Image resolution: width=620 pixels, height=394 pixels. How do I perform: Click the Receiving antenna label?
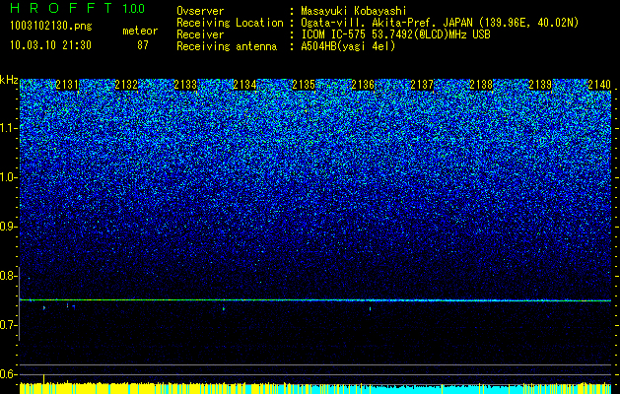point(227,46)
